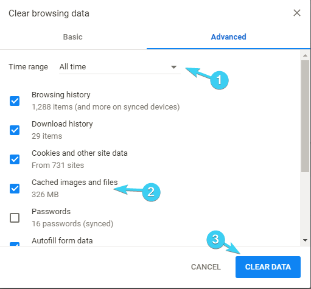Click the scrollbar down arrow

point(305,240)
